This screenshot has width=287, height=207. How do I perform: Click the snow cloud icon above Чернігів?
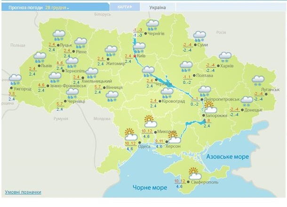point(152,25)
